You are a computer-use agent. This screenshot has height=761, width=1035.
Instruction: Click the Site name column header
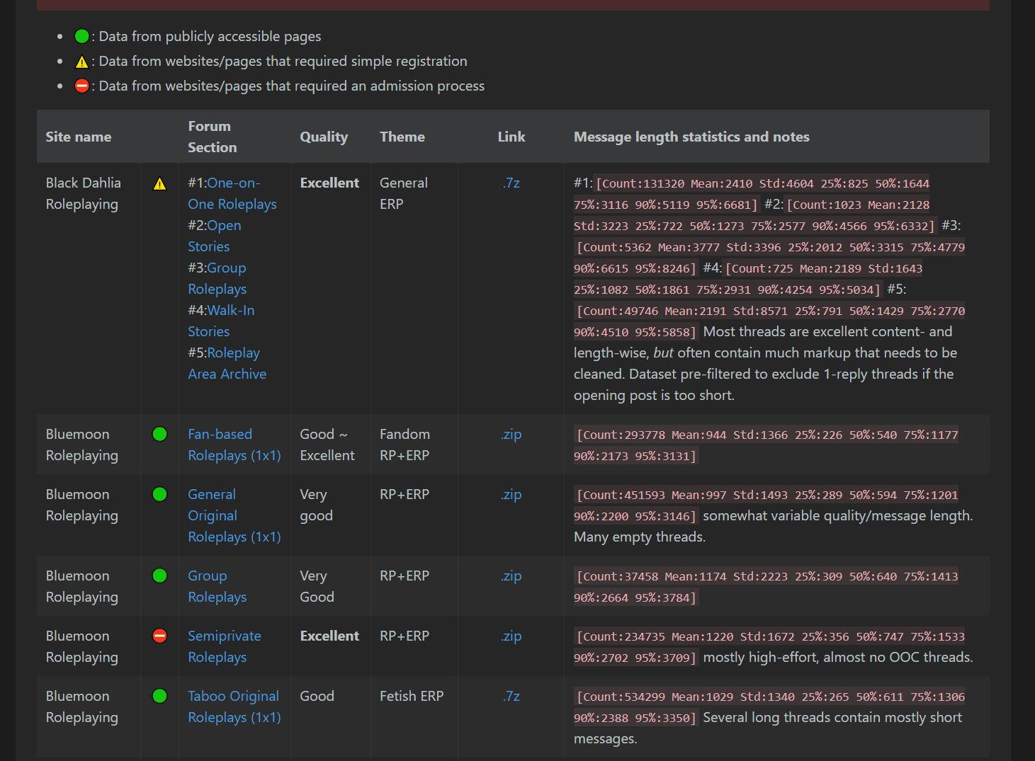click(79, 137)
